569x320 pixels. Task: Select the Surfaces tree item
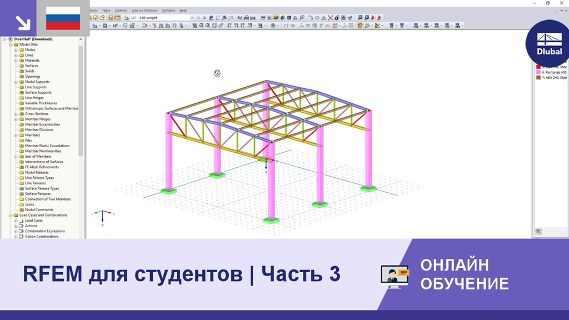click(x=31, y=66)
